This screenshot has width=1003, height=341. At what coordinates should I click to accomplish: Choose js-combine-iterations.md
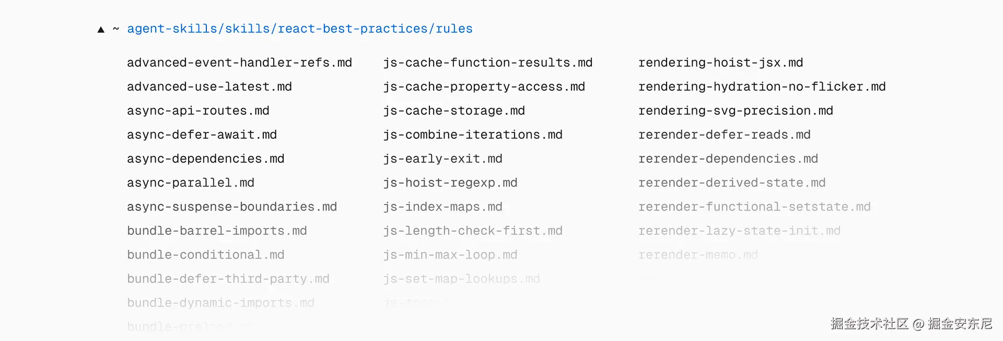point(472,135)
